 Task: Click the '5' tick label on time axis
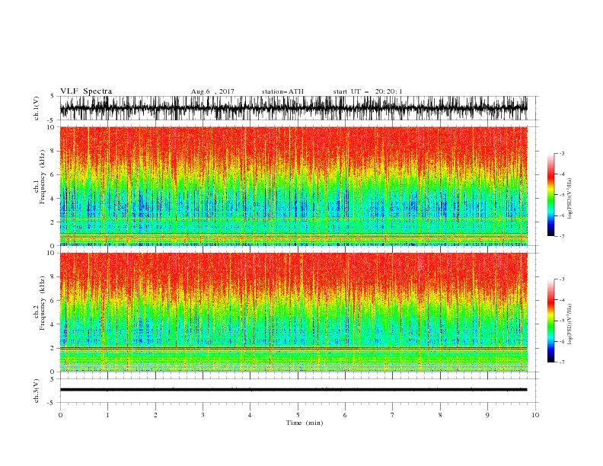(298, 415)
